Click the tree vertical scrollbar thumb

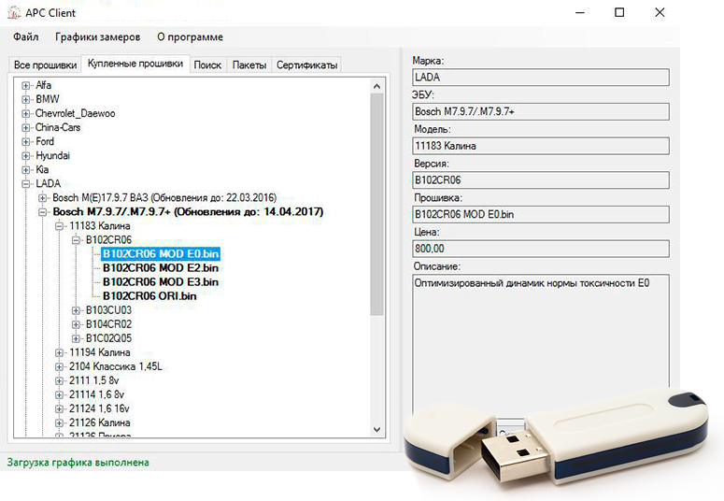tap(376, 205)
